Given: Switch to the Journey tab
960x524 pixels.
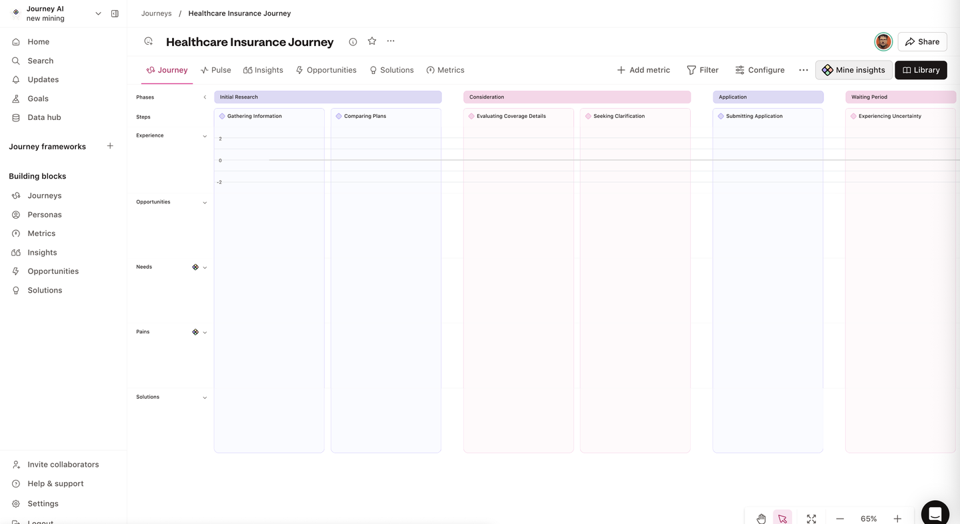Looking at the screenshot, I should (x=167, y=70).
